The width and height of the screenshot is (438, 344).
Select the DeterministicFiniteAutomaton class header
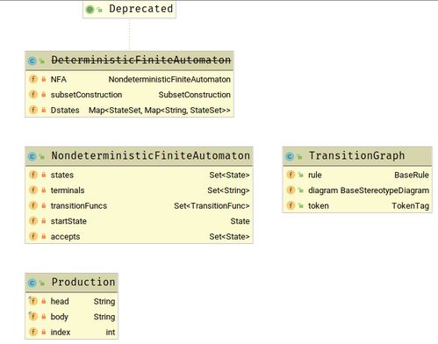point(129,61)
